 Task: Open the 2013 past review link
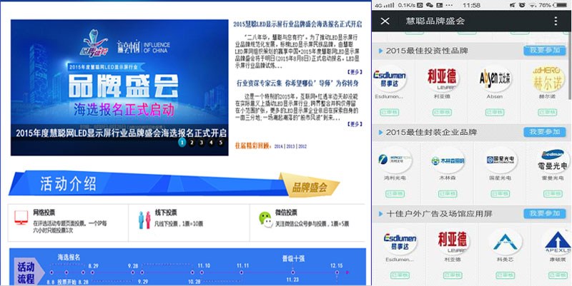point(290,146)
